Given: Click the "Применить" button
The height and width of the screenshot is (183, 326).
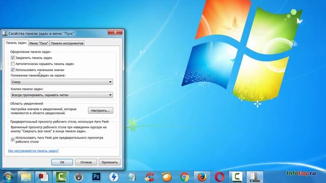Looking at the screenshot, I should pos(110,162).
